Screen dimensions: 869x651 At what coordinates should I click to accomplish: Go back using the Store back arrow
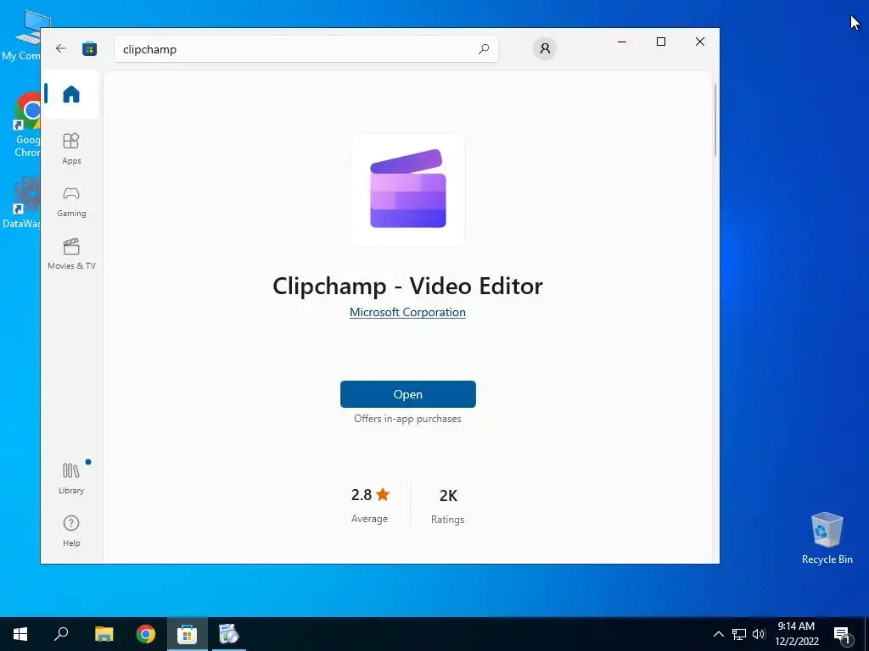[x=61, y=48]
